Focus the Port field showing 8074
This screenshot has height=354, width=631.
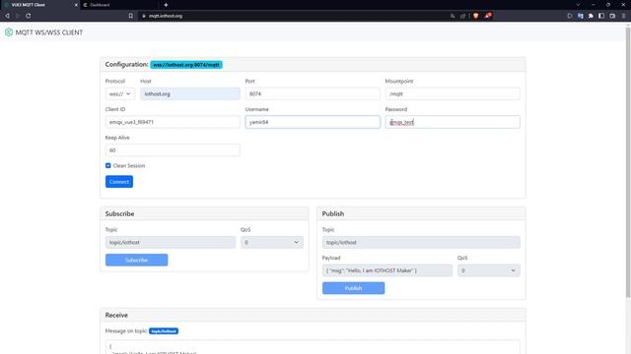click(x=313, y=94)
